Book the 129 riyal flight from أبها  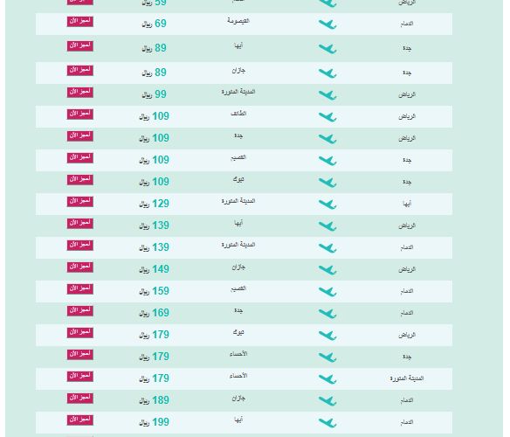80,201
